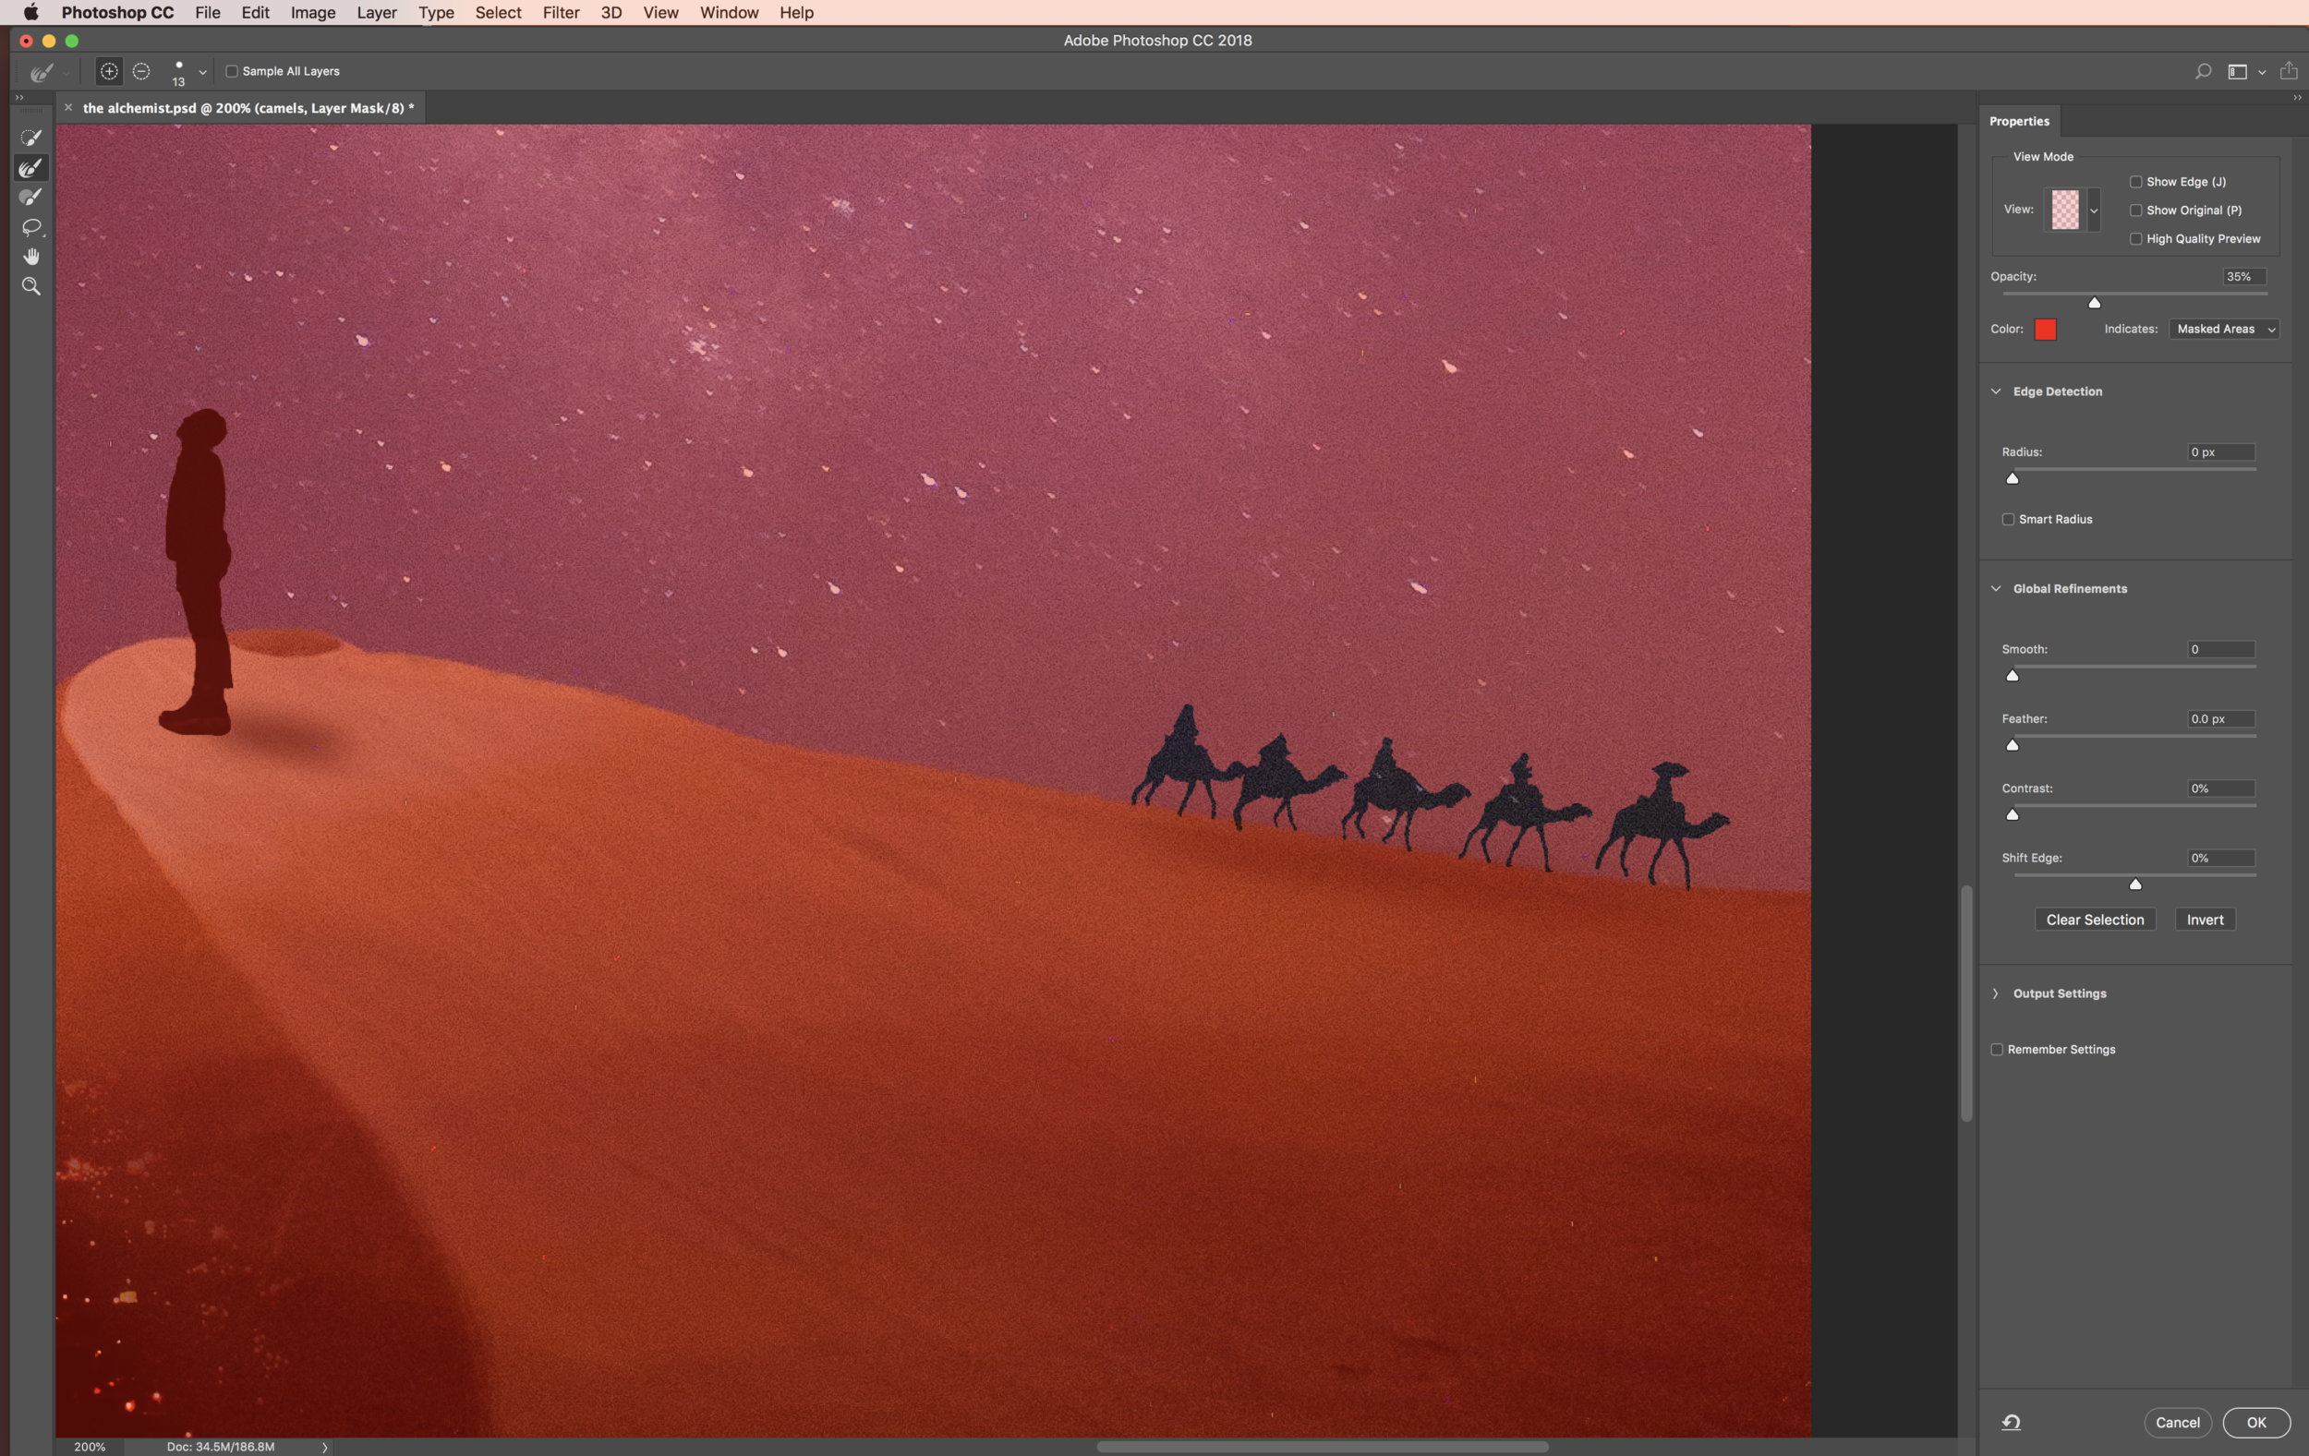
Task: Expand the Output Settings section
Action: (1996, 993)
